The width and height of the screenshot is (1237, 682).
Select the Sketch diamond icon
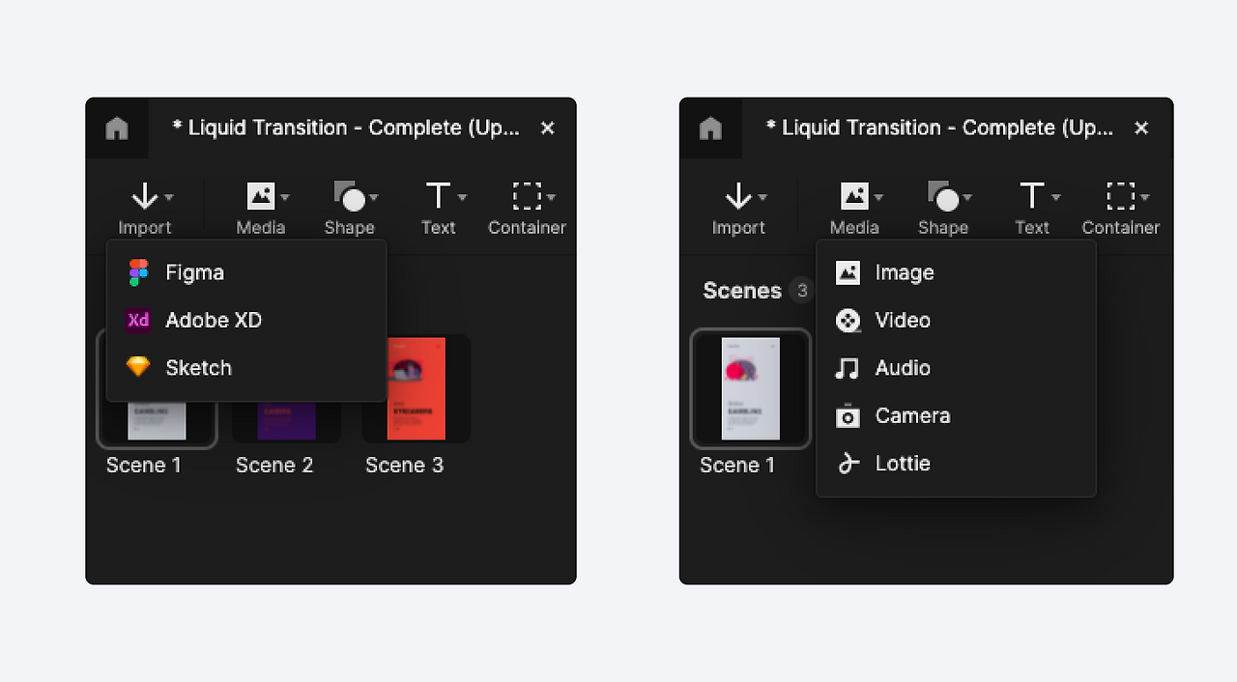[x=138, y=367]
